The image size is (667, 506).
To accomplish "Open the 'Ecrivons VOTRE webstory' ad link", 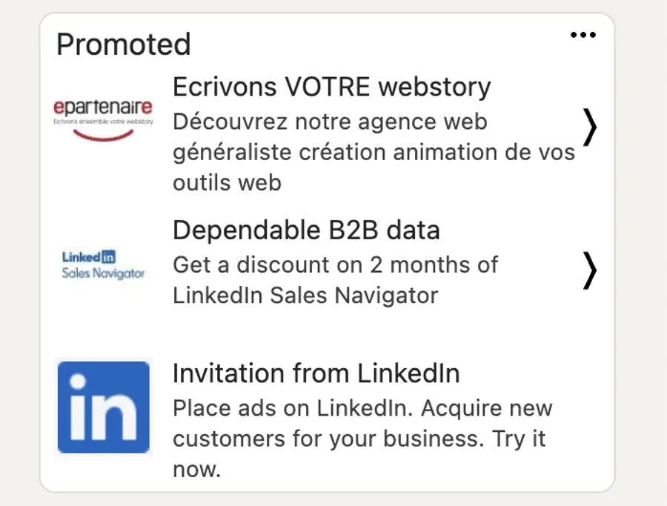I will pos(331,87).
